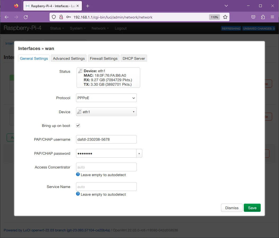Screen dimensions: 279x238
Task: Bookmark this page with the star icon
Action: (225, 17)
